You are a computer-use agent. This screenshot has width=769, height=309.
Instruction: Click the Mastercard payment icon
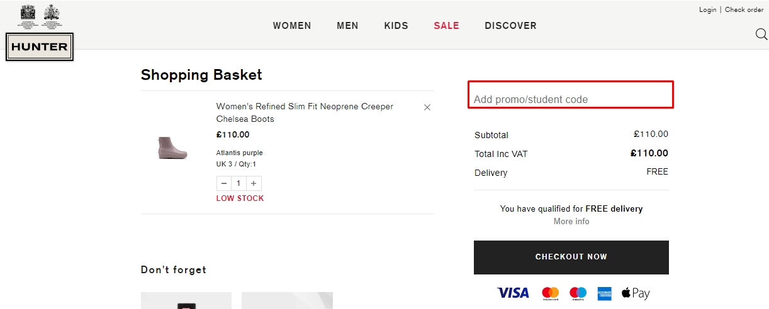click(550, 293)
